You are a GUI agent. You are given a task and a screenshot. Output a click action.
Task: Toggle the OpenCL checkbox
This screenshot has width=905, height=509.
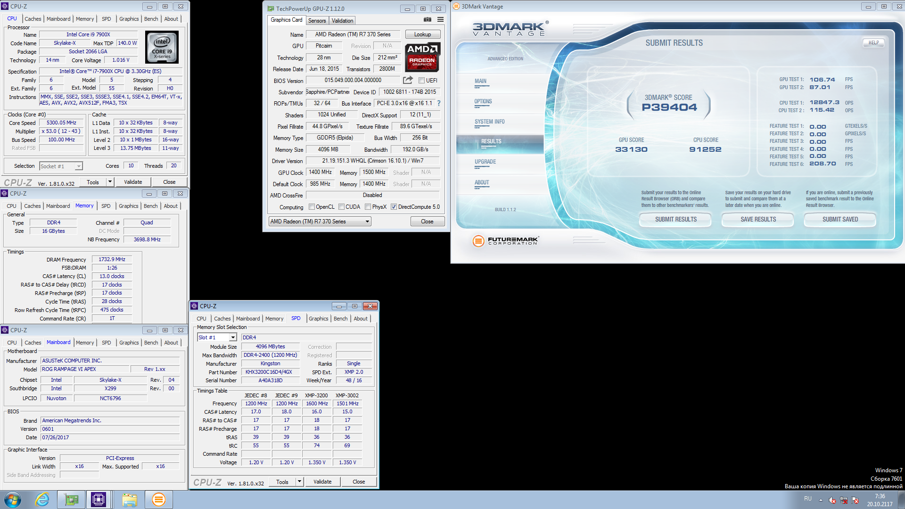(x=312, y=207)
